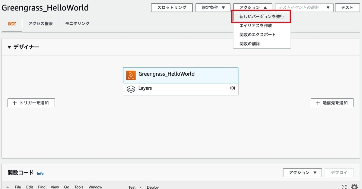Screen dimensions: 362x189
Task: Open the Window menu in the code editor
Action: (x=95, y=187)
